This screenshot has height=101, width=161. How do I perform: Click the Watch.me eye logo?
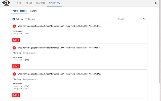pos(6,3)
